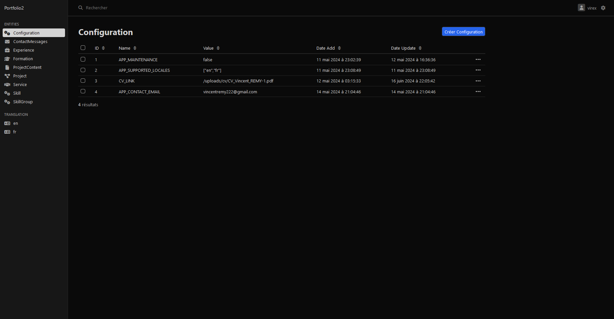Check the box for CV_LINK row
Image resolution: width=614 pixels, height=319 pixels.
pos(83,80)
